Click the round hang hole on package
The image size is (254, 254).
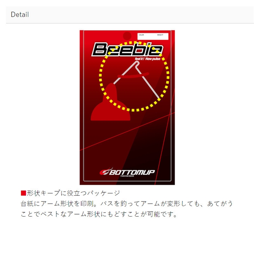127,36
